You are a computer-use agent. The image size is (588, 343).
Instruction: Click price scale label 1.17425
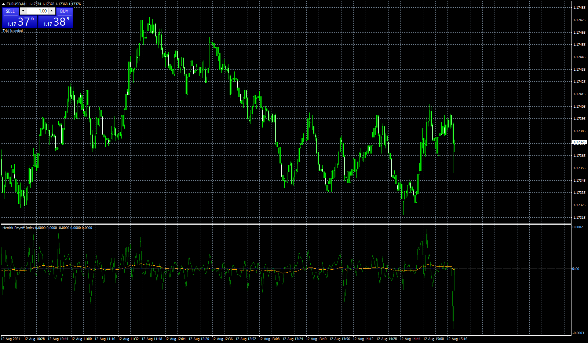click(579, 82)
